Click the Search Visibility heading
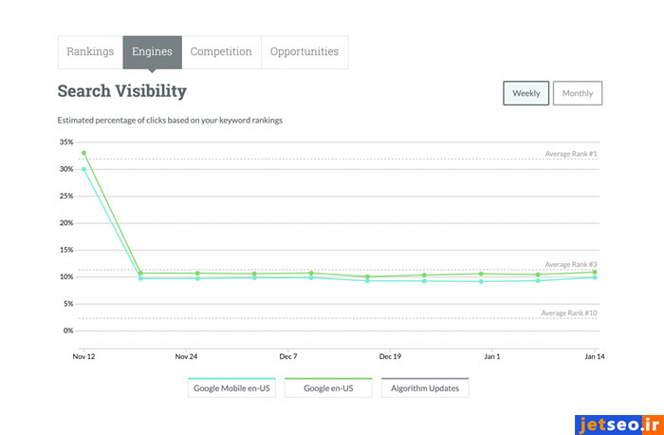The height and width of the screenshot is (435, 664). click(121, 92)
